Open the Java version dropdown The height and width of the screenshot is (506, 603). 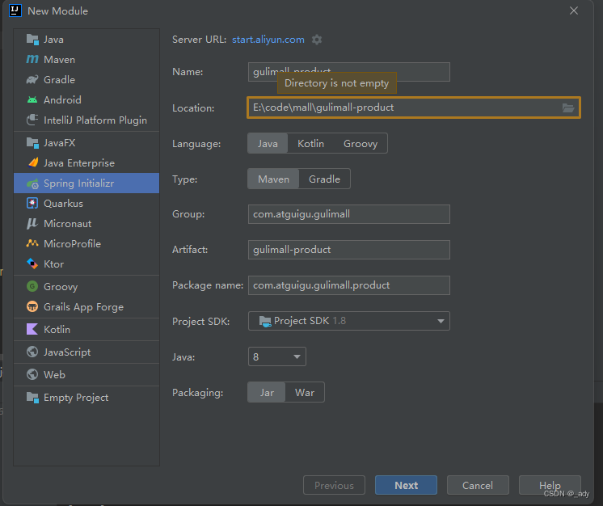[277, 356]
